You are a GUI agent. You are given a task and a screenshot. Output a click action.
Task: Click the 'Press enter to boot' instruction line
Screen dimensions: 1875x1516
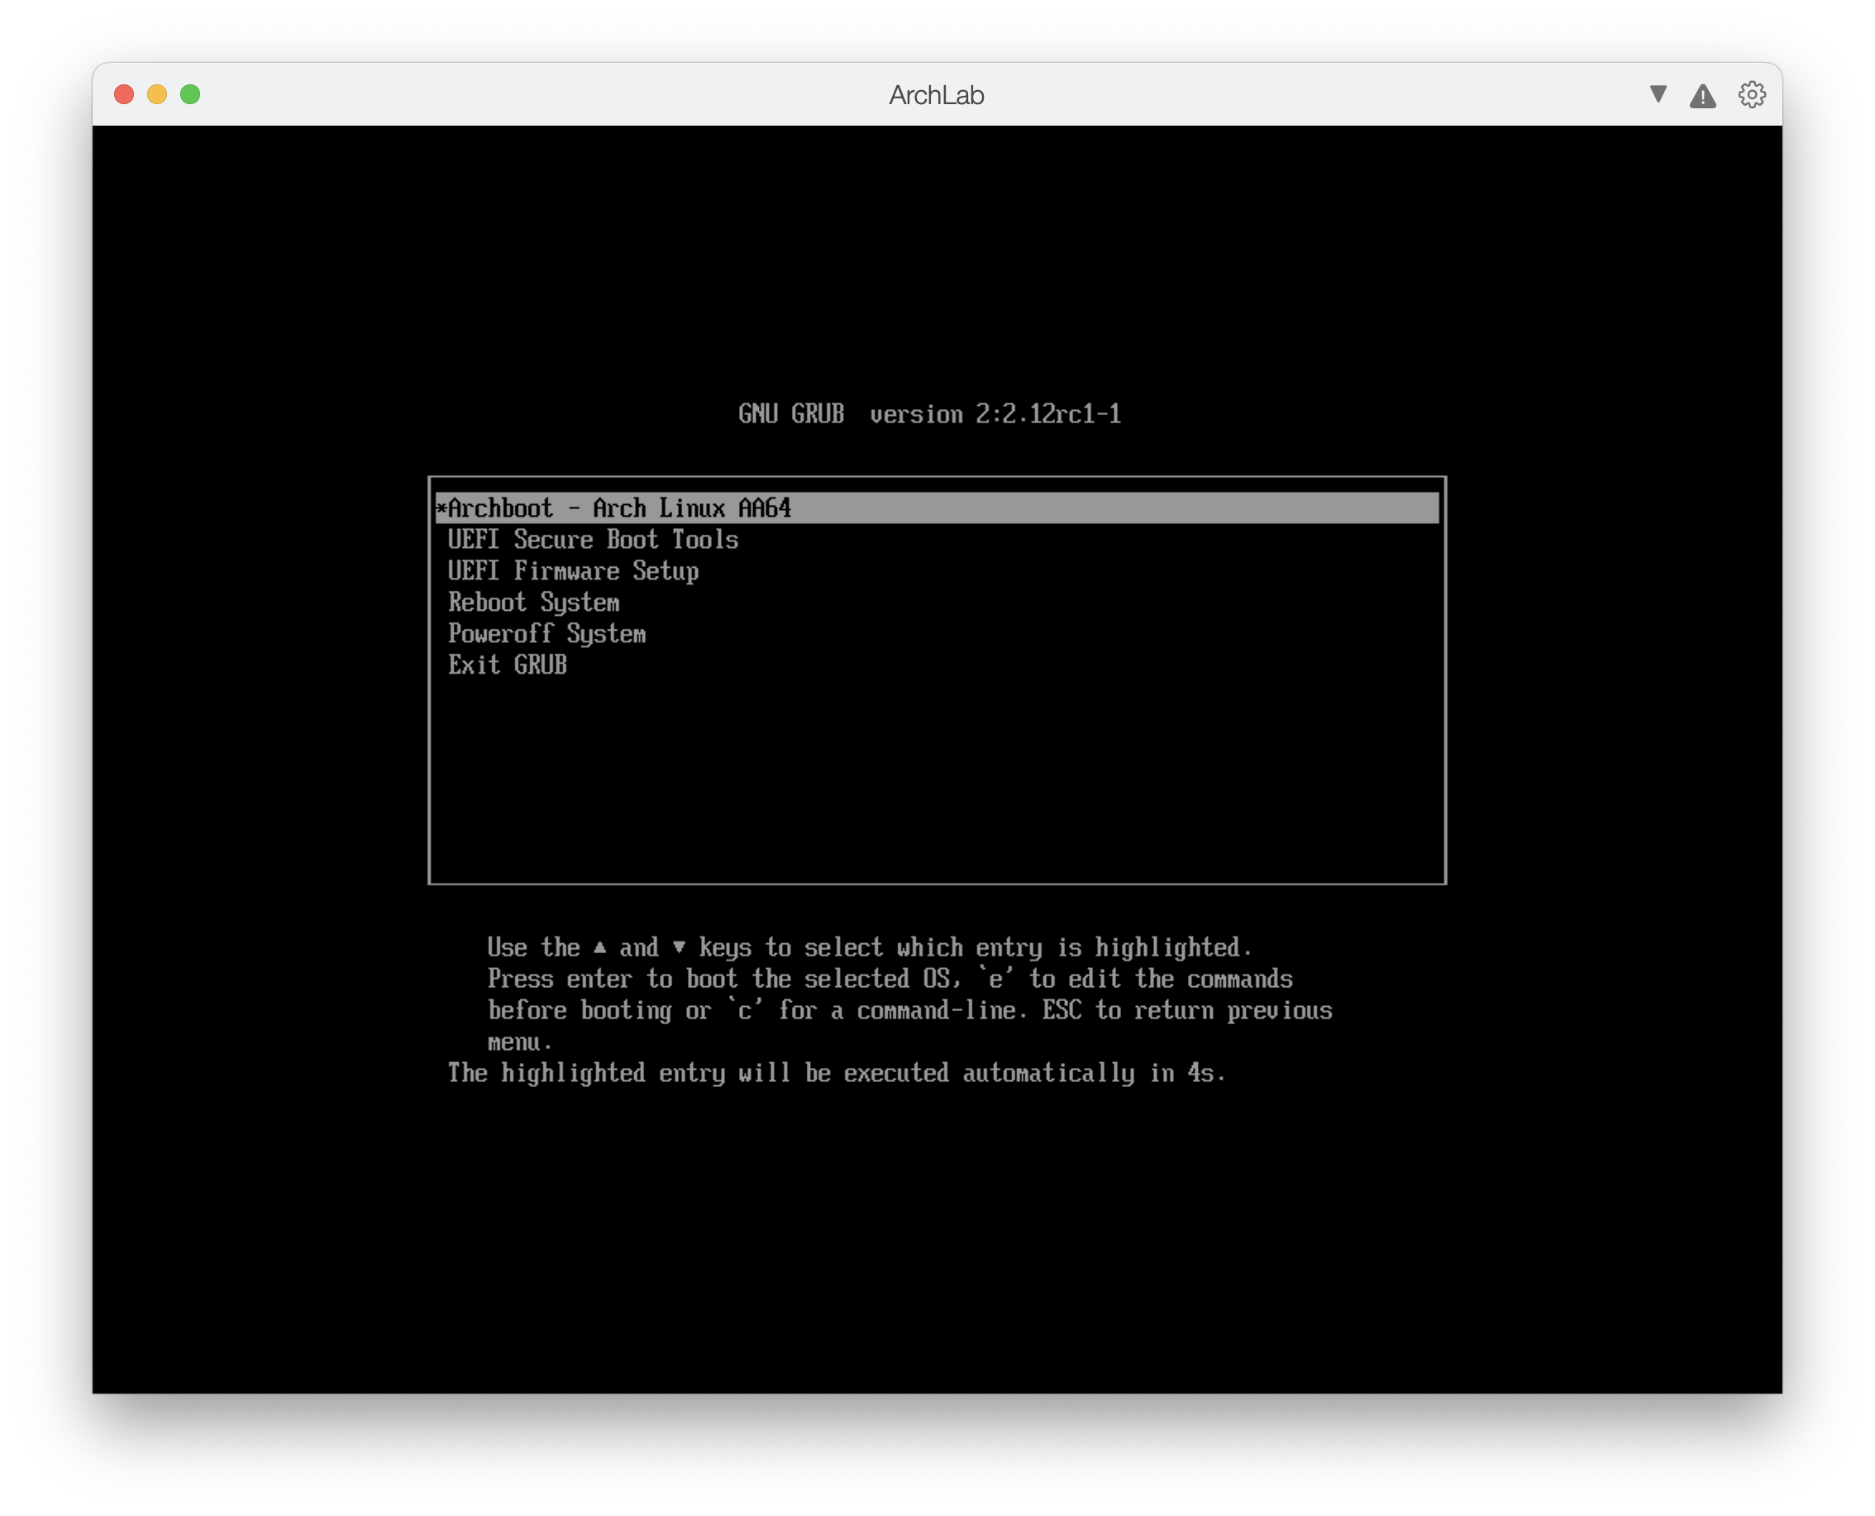point(889,979)
